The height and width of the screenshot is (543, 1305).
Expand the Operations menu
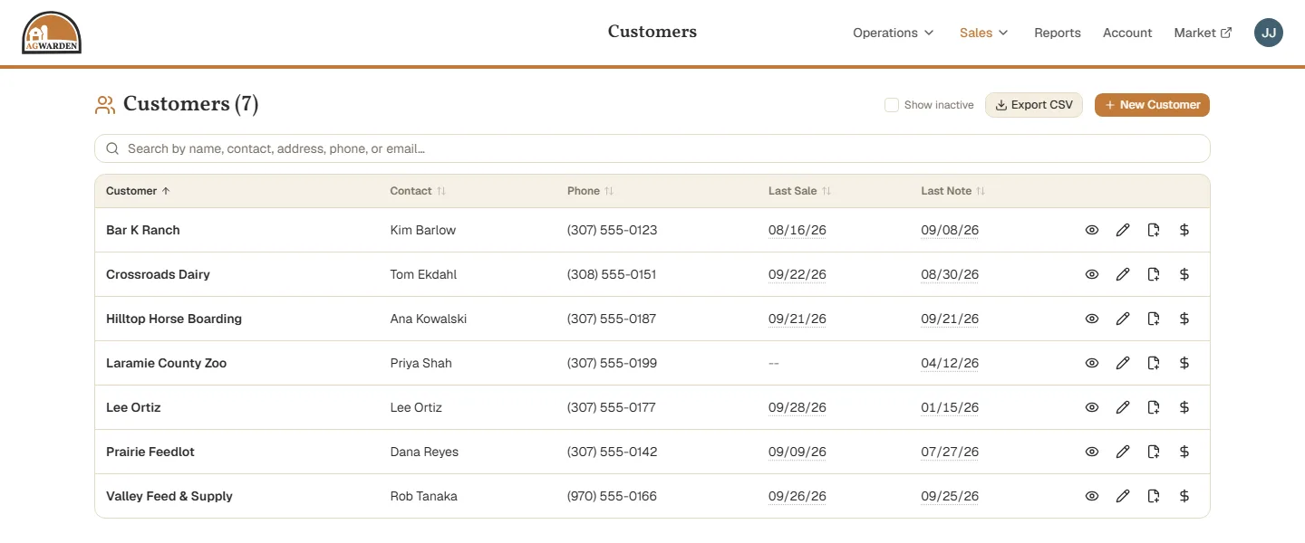[893, 33]
